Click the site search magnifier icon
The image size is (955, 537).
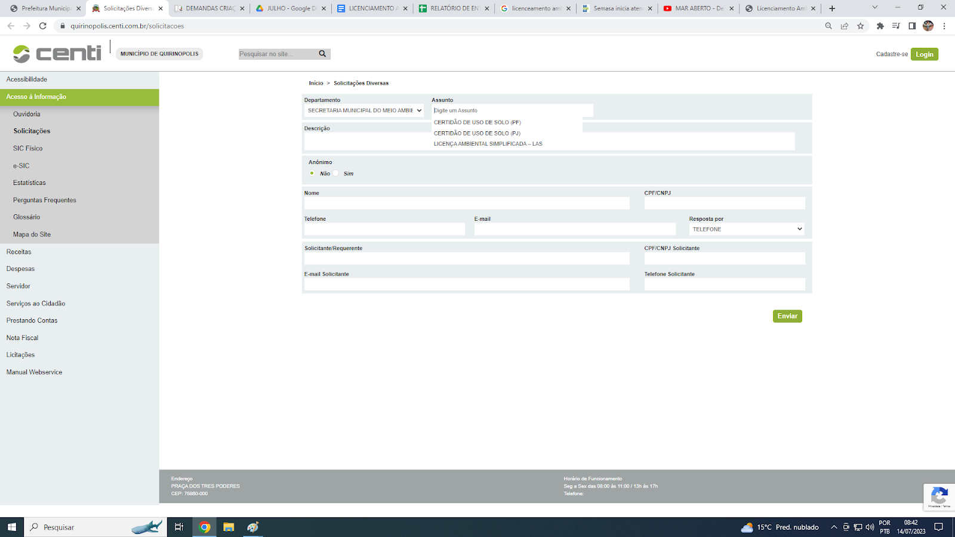coord(322,54)
